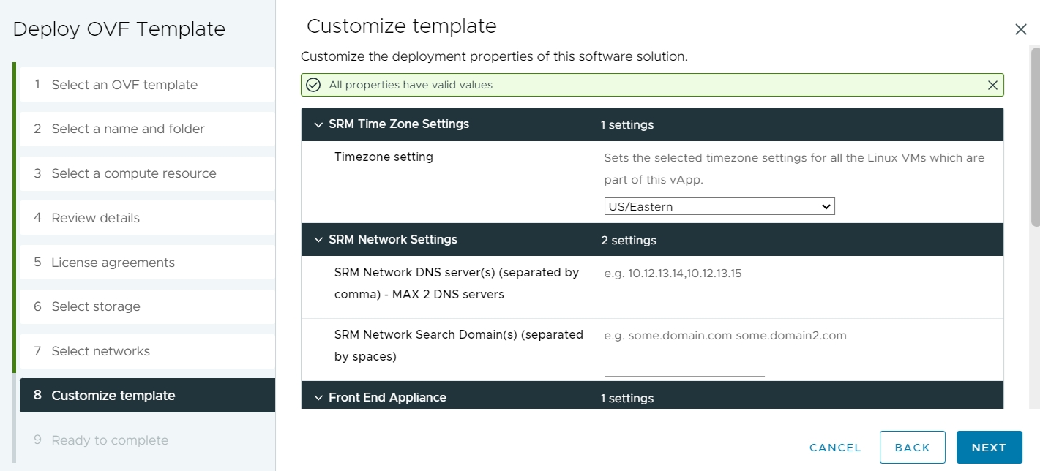Click the dropdown arrow on Timezone setting
Image resolution: width=1040 pixels, height=471 pixels.
[x=826, y=206]
